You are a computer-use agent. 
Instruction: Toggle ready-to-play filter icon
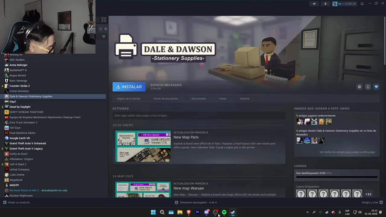(106, 29)
